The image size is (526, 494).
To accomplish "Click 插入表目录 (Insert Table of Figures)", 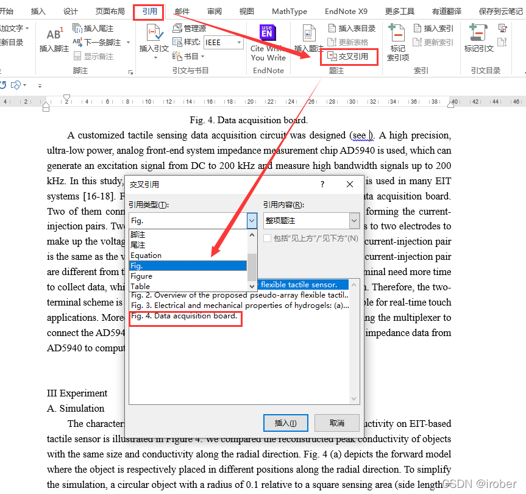I will 352,28.
